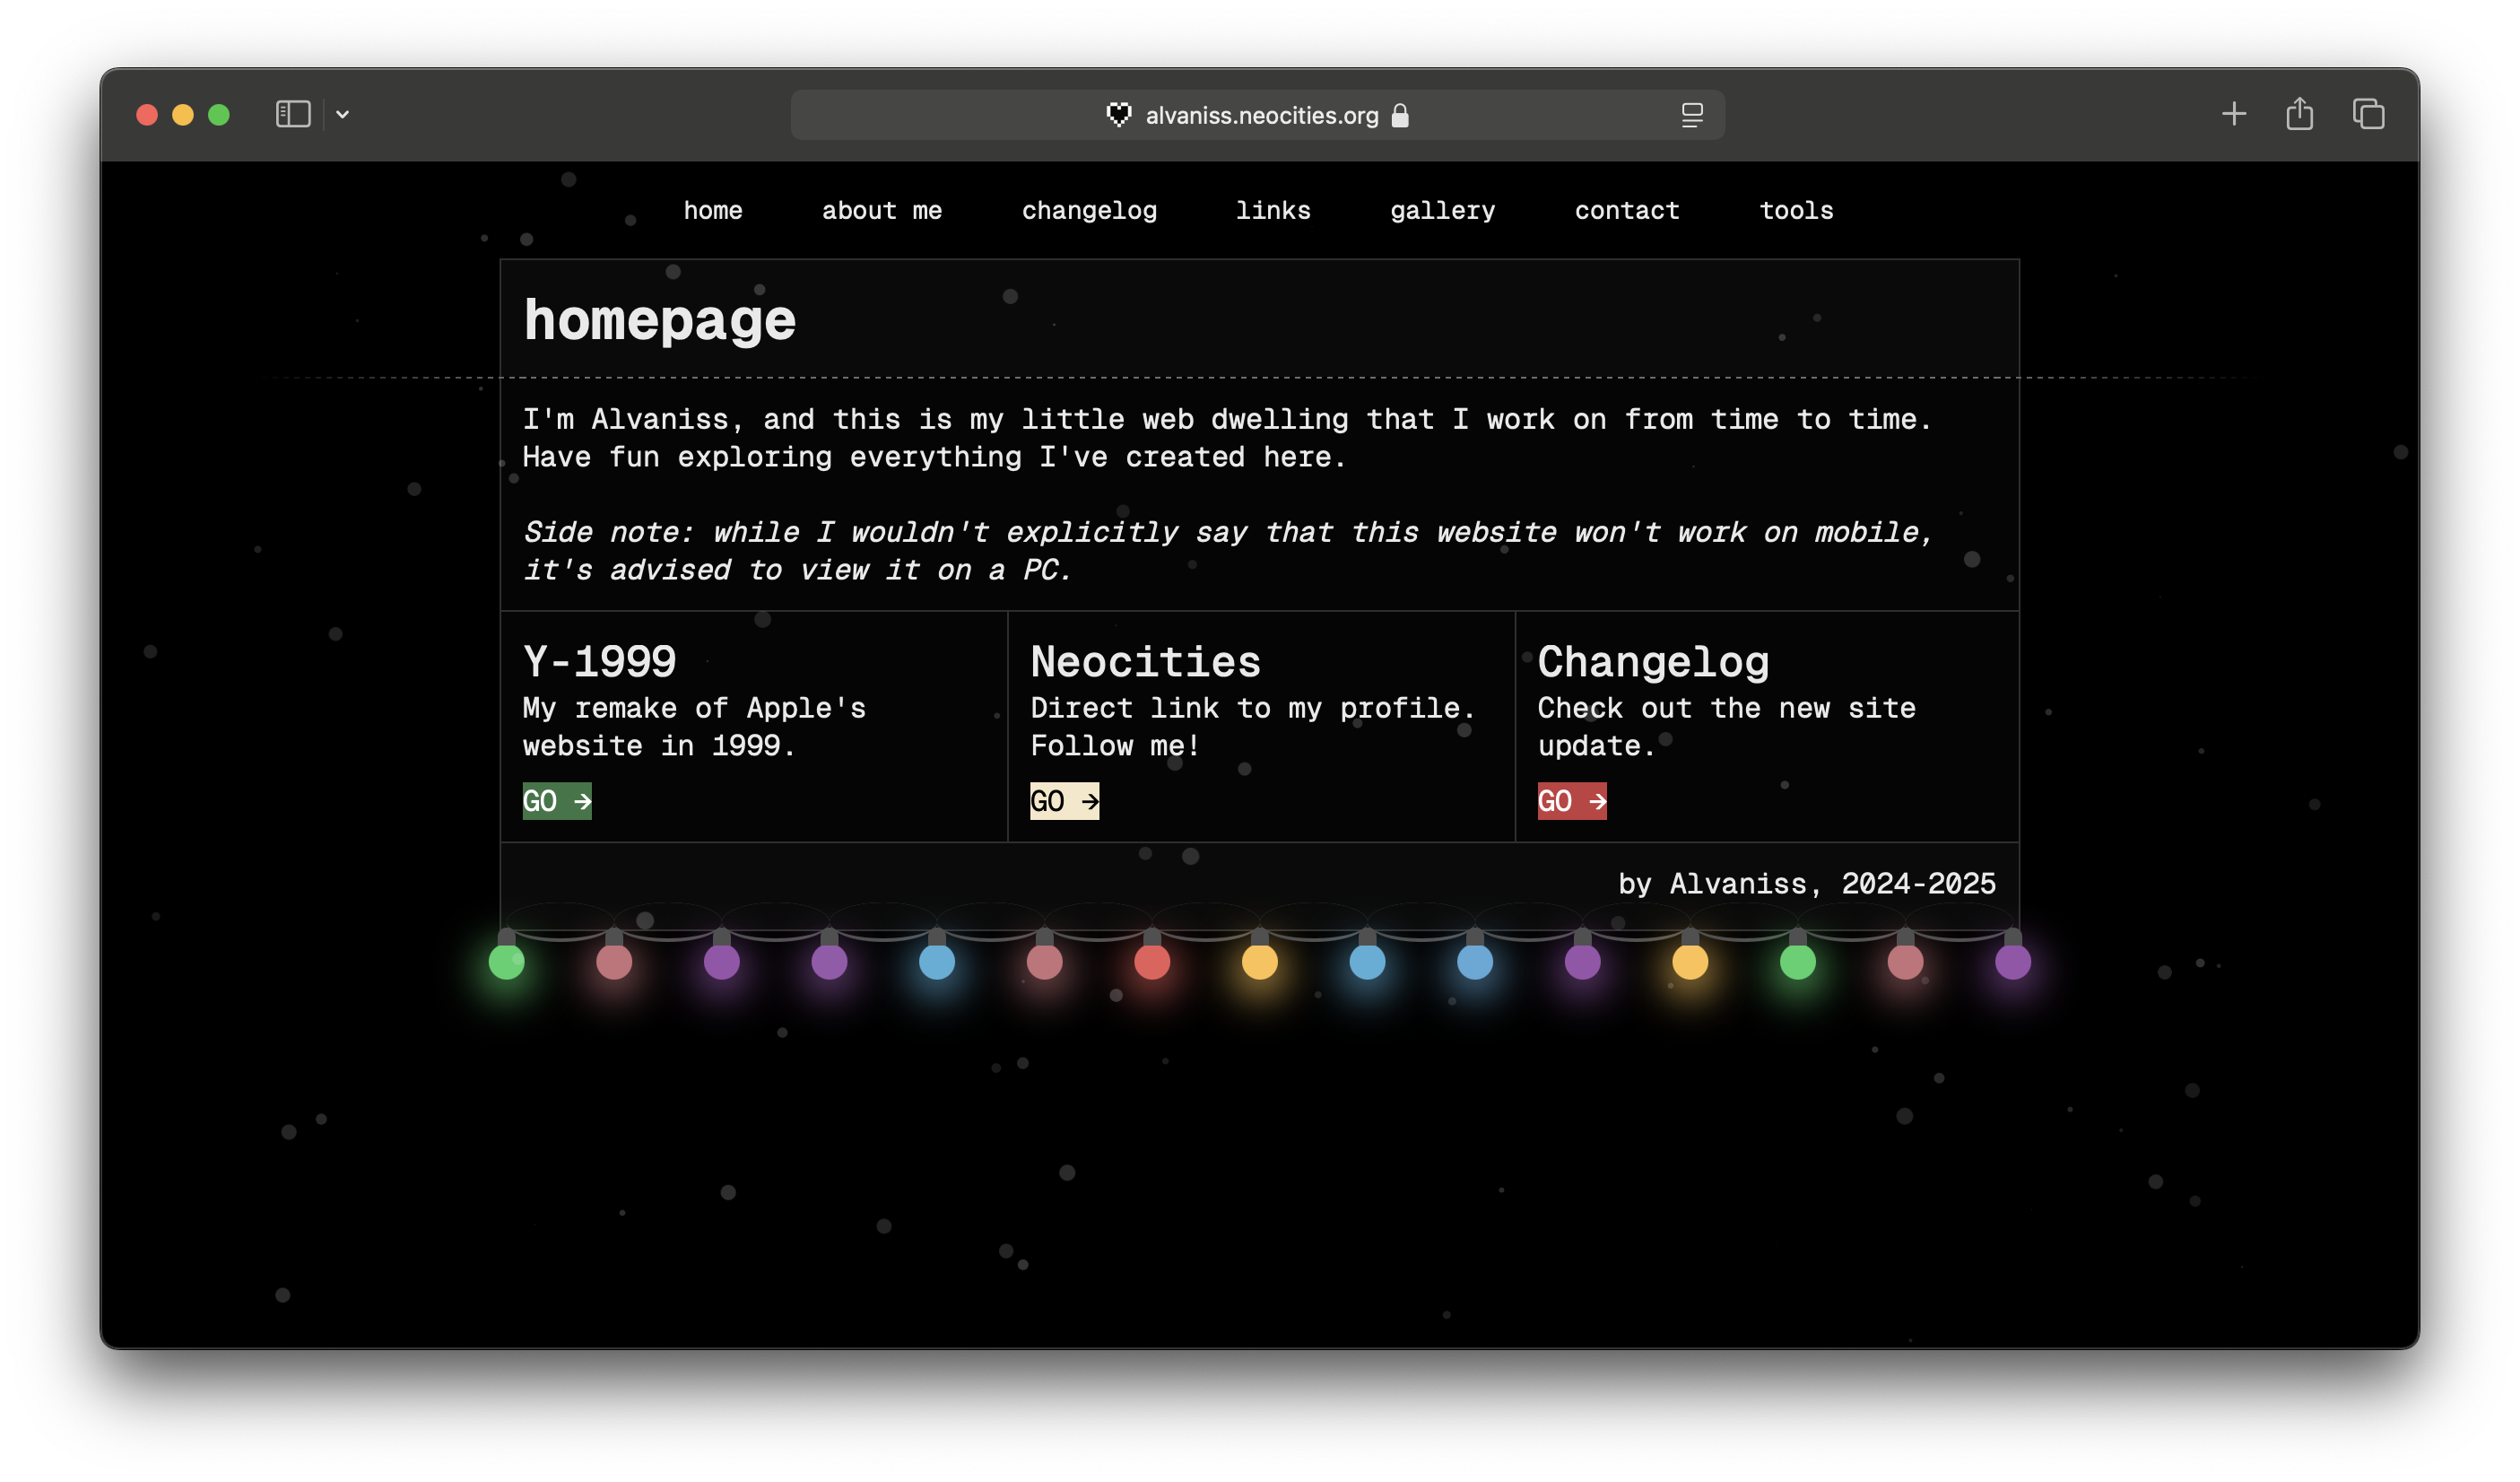Show tab overview icon
2520x1482 pixels.
click(2367, 114)
